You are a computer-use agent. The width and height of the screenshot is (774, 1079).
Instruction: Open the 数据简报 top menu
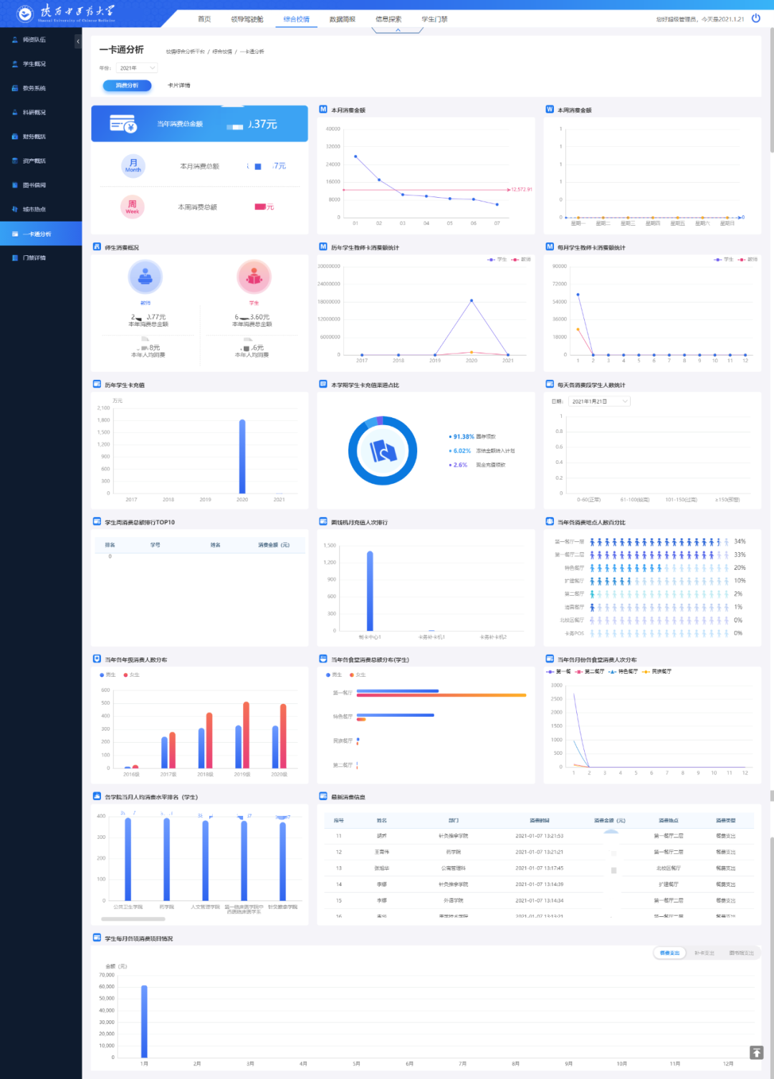point(342,19)
